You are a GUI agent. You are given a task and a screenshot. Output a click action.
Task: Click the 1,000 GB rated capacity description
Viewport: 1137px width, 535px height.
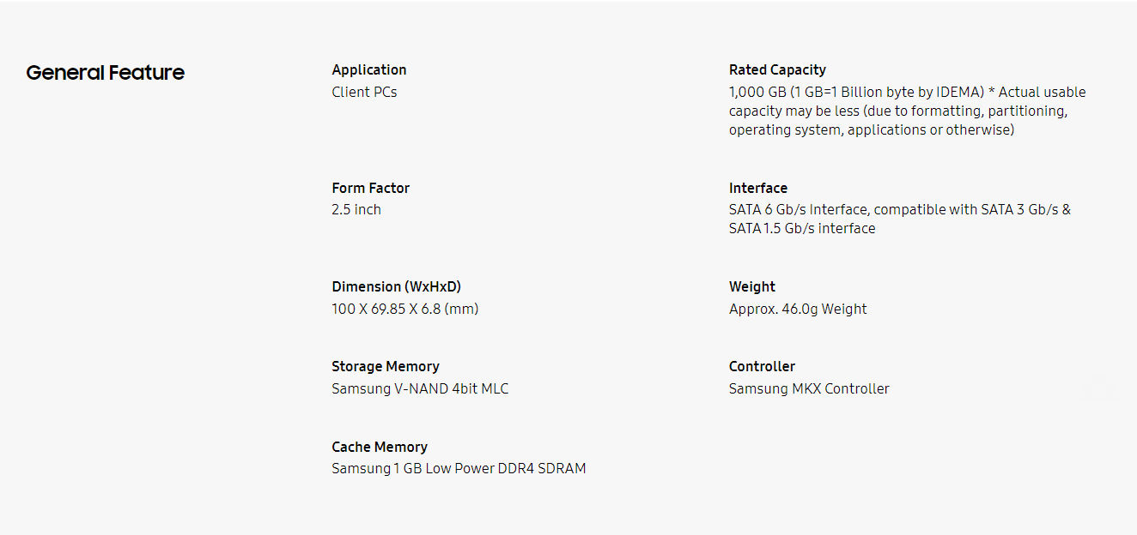click(908, 111)
